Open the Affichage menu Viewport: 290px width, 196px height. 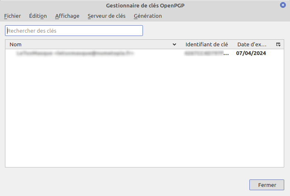point(67,16)
